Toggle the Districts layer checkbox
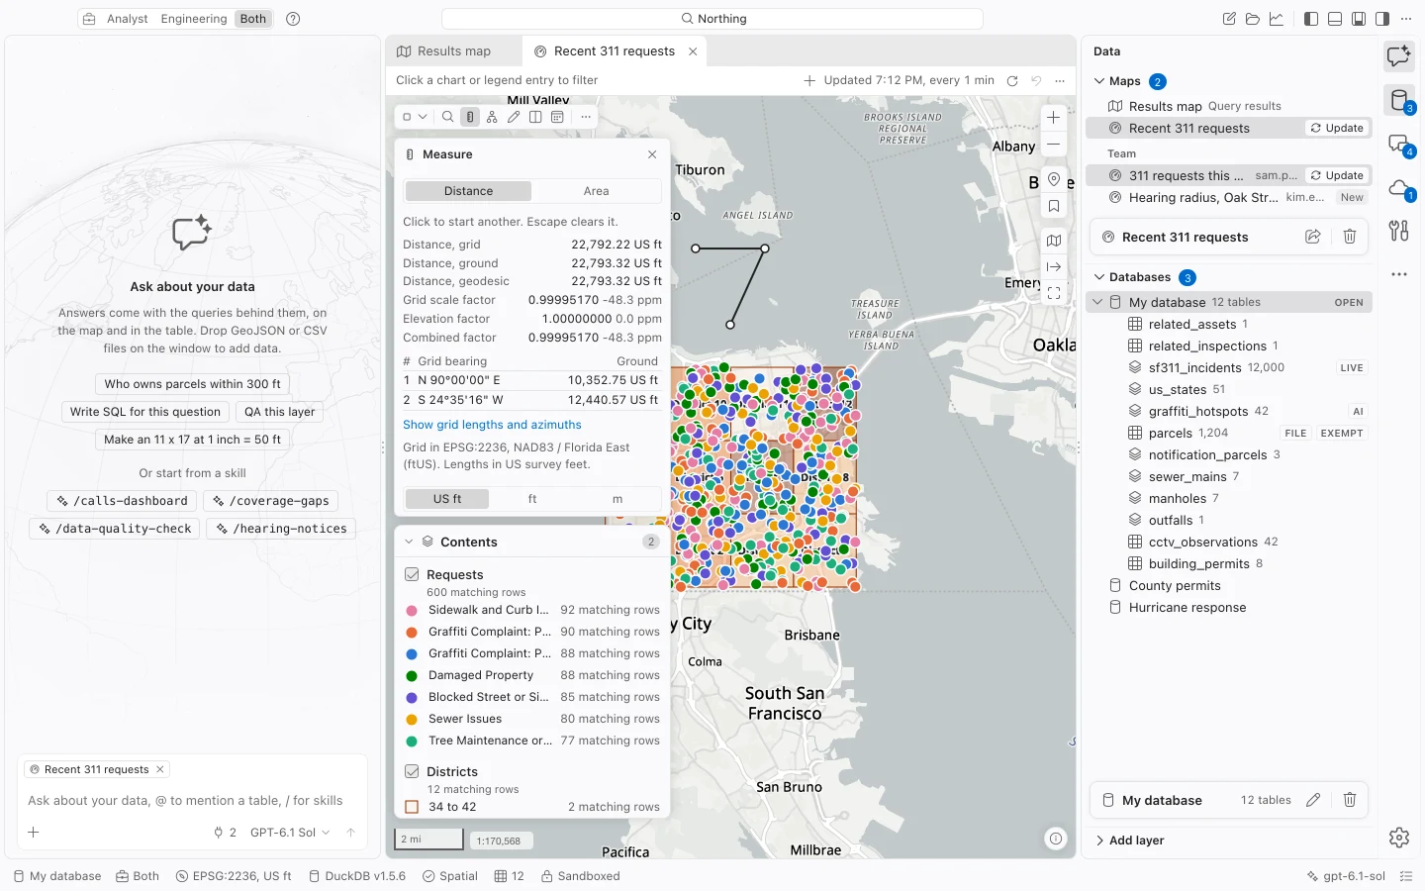1425x891 pixels. [x=413, y=771]
